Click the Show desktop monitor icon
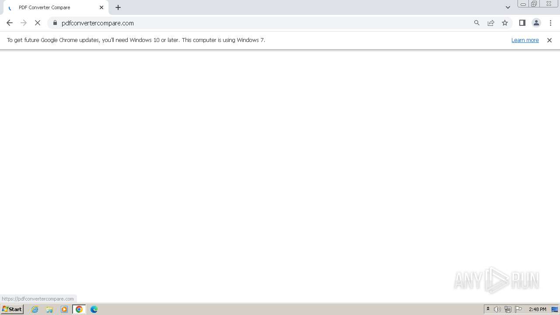Screen dimensions: 560x315 click(x=555, y=309)
